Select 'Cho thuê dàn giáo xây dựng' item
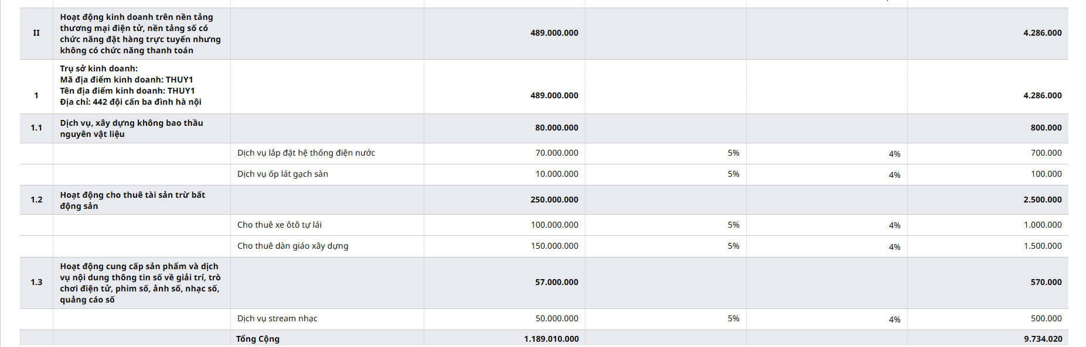The image size is (1086, 347). point(292,246)
